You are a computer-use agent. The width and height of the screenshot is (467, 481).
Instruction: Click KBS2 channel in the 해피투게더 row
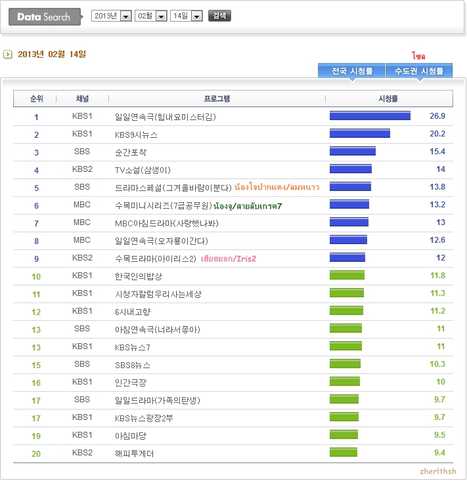(x=82, y=453)
